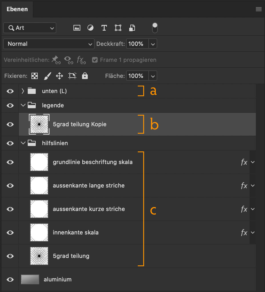Hide the 5grad teilung Kopie layer

click(x=10, y=125)
